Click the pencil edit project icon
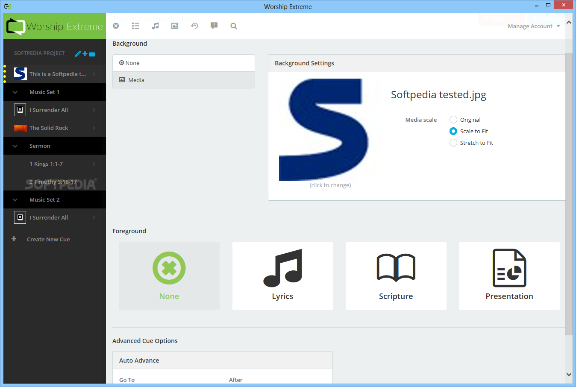This screenshot has height=387, width=576. 78,54
